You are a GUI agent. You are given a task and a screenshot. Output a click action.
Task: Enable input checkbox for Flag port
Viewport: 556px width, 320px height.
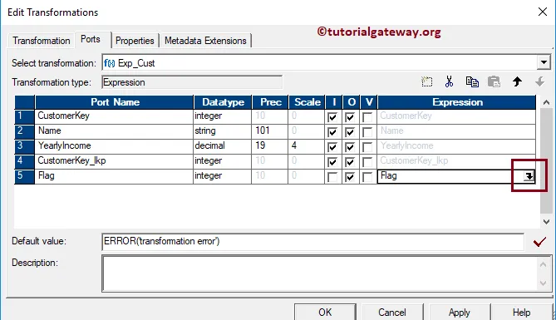click(332, 177)
